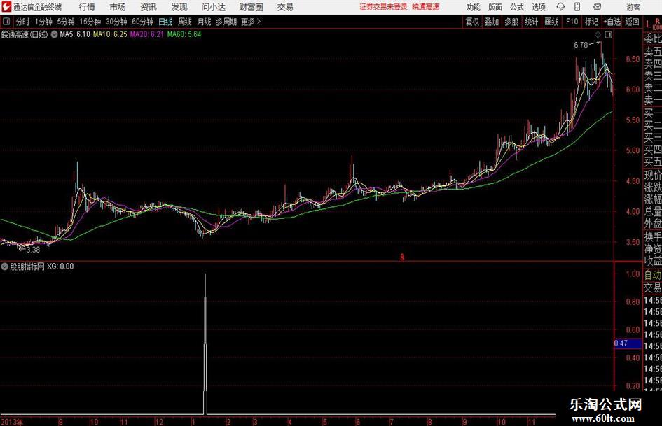Click the +自选 add to watchlist button
The width and height of the screenshot is (662, 426).
(x=612, y=22)
